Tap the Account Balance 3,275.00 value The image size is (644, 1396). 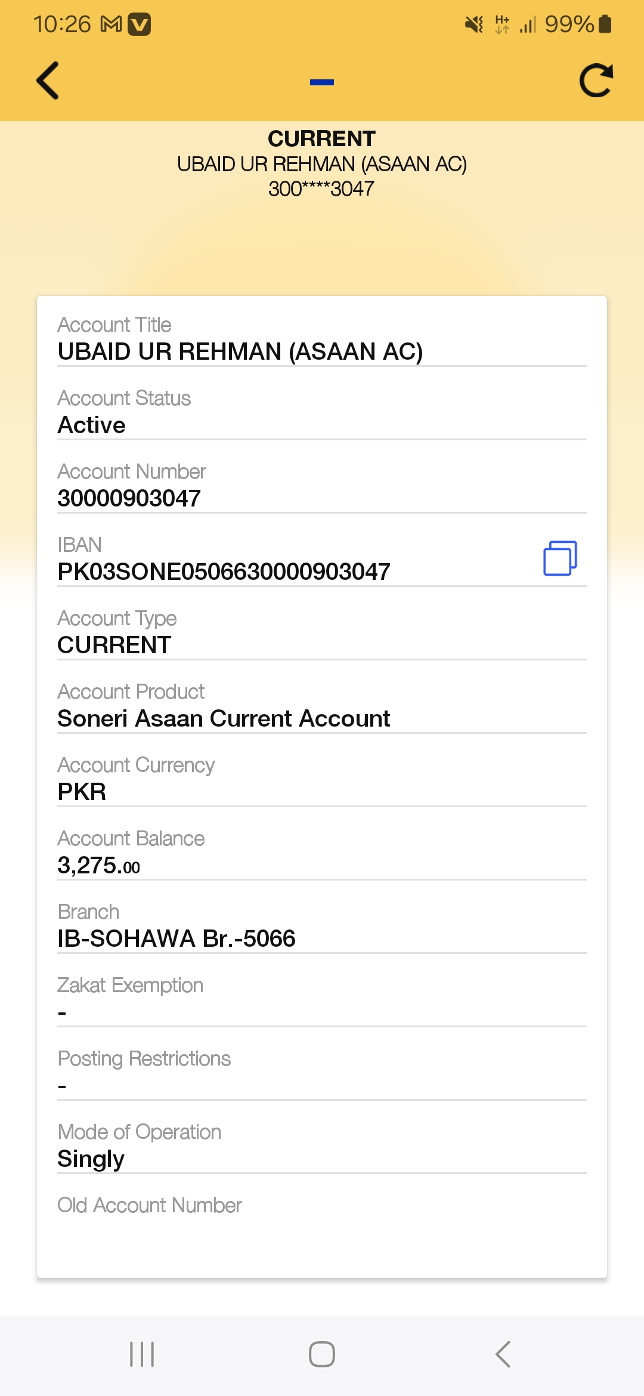[98, 865]
